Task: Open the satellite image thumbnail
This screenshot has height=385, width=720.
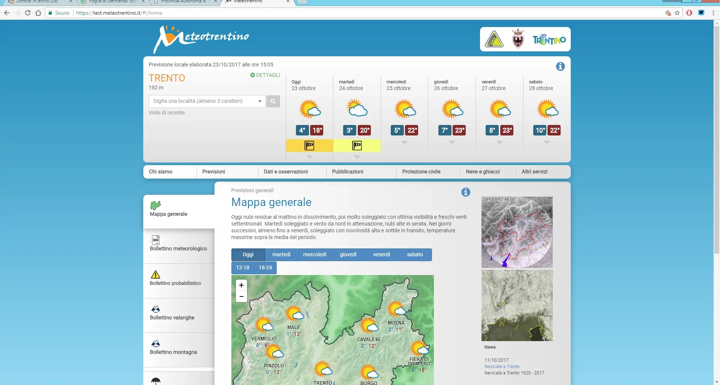Action: [x=517, y=305]
